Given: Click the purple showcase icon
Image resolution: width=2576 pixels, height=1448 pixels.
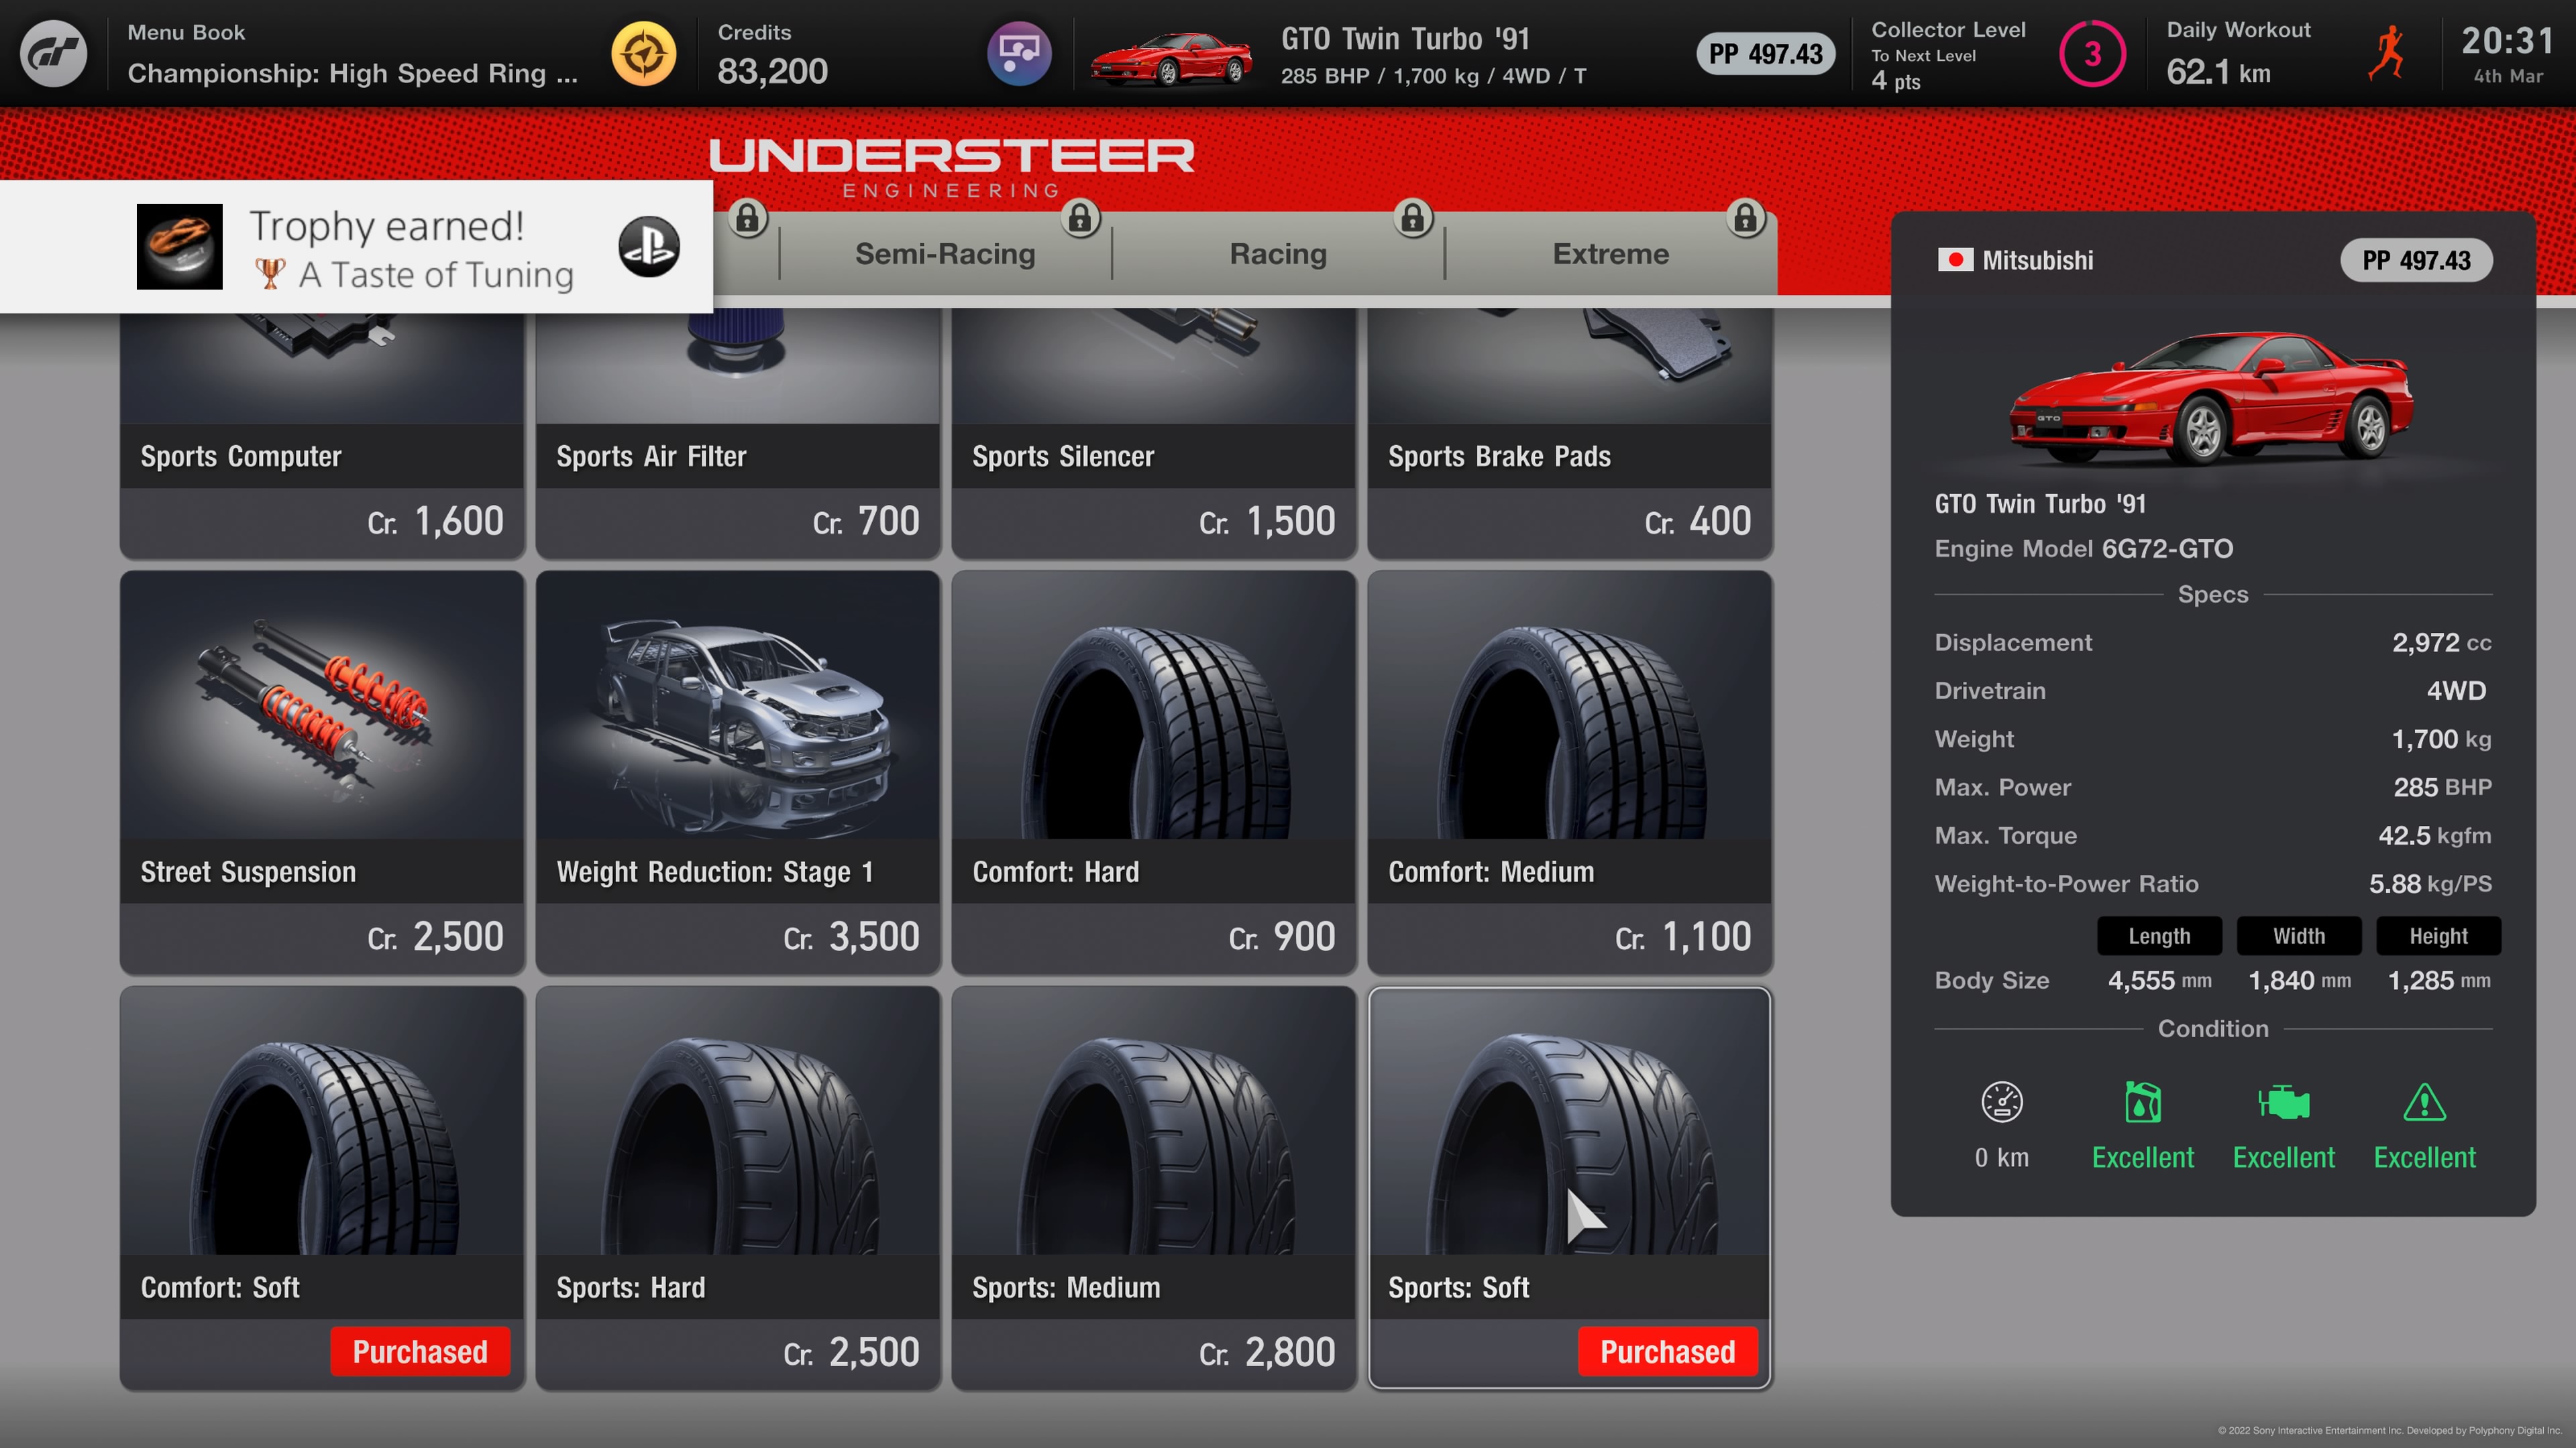Looking at the screenshot, I should 1018,53.
